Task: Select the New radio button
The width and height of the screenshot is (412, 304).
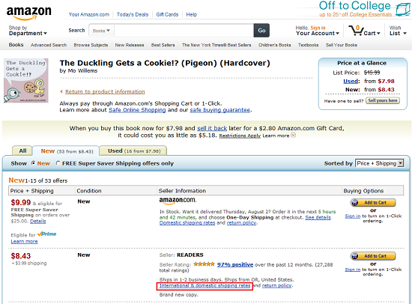Action: 33,163
